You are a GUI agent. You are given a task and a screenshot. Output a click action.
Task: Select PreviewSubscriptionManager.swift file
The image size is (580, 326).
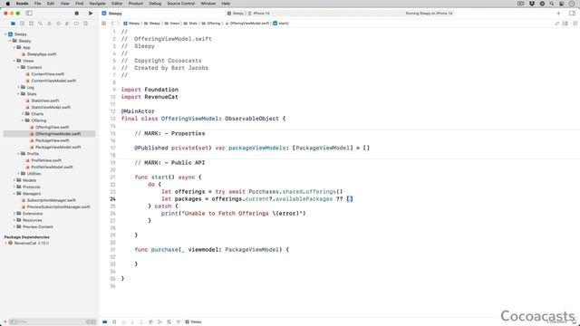tap(58, 206)
